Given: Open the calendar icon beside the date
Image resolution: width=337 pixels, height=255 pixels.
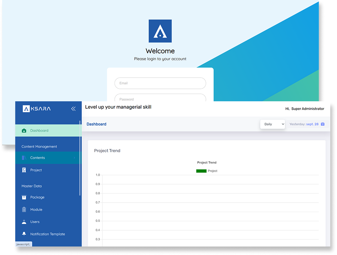Looking at the screenshot, I should tap(322, 124).
